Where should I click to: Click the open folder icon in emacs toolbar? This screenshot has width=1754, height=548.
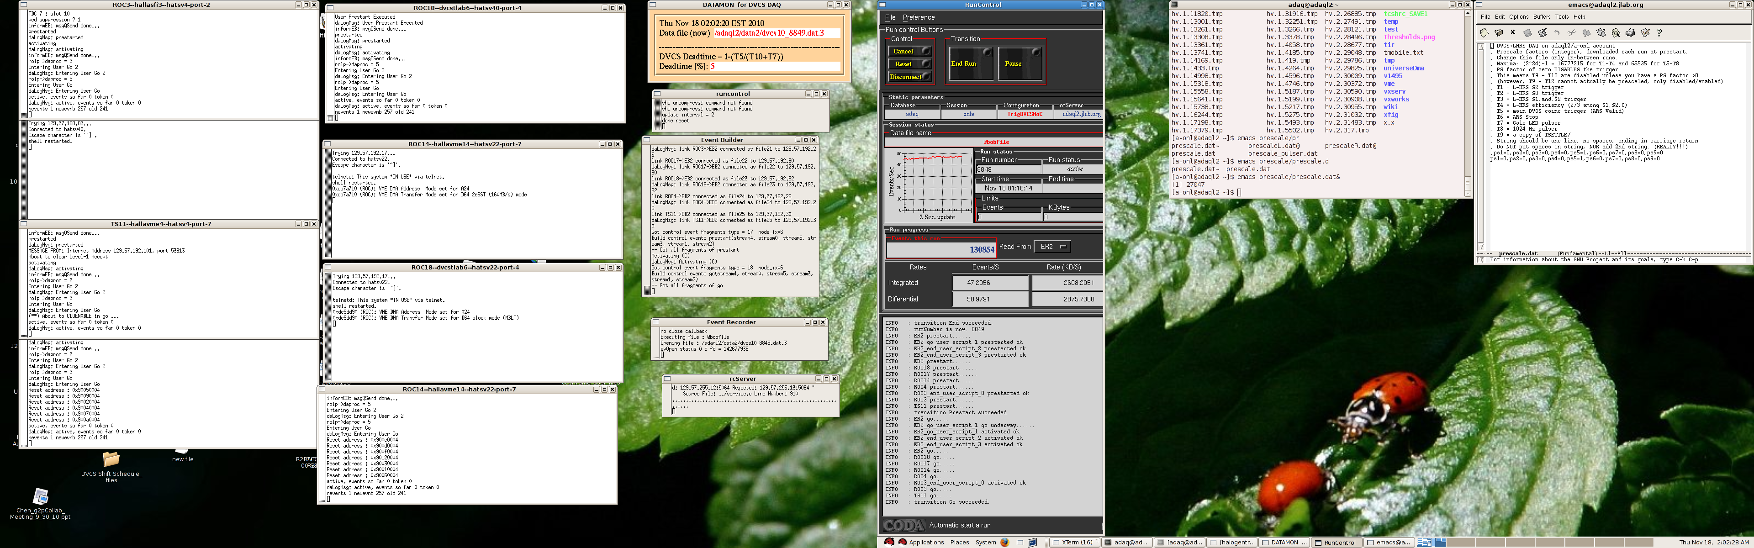[x=1499, y=32]
